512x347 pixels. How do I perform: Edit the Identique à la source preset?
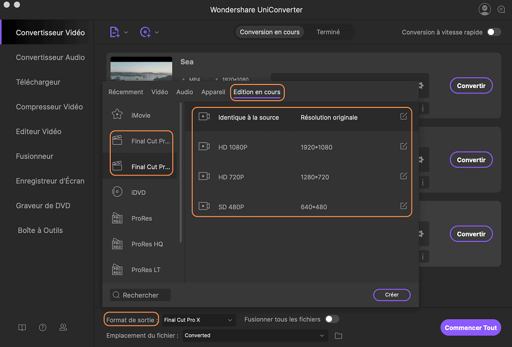tap(404, 116)
